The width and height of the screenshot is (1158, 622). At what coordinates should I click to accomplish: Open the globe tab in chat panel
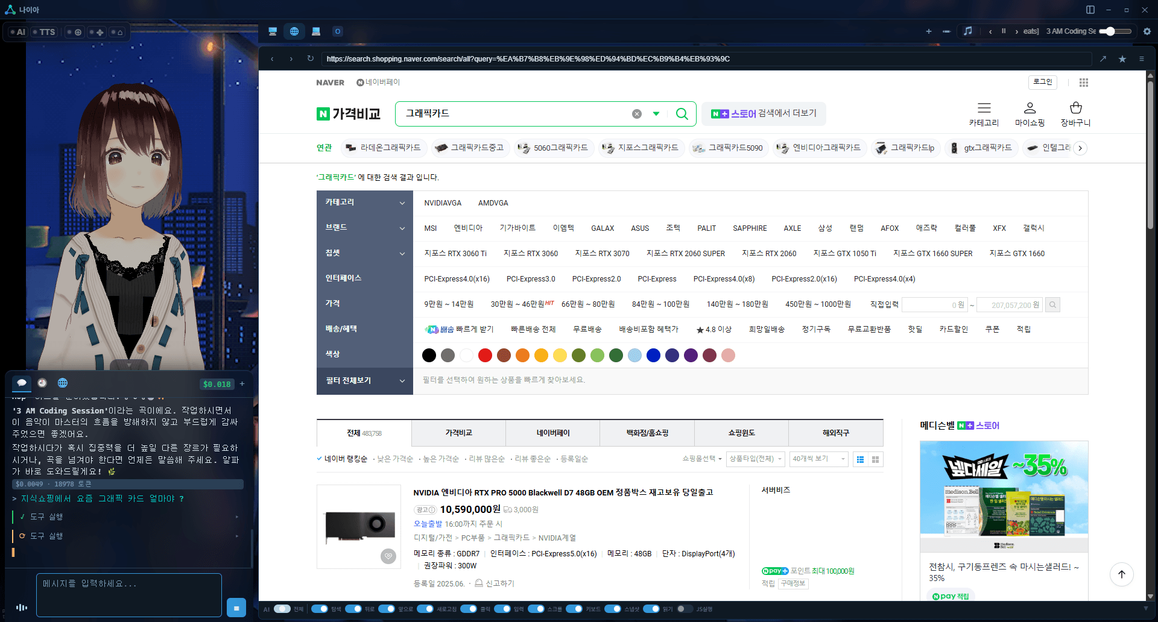point(63,383)
